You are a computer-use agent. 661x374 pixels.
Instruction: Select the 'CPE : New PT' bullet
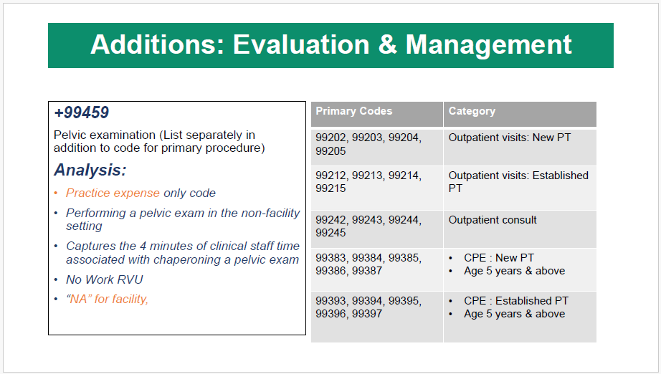point(499,258)
